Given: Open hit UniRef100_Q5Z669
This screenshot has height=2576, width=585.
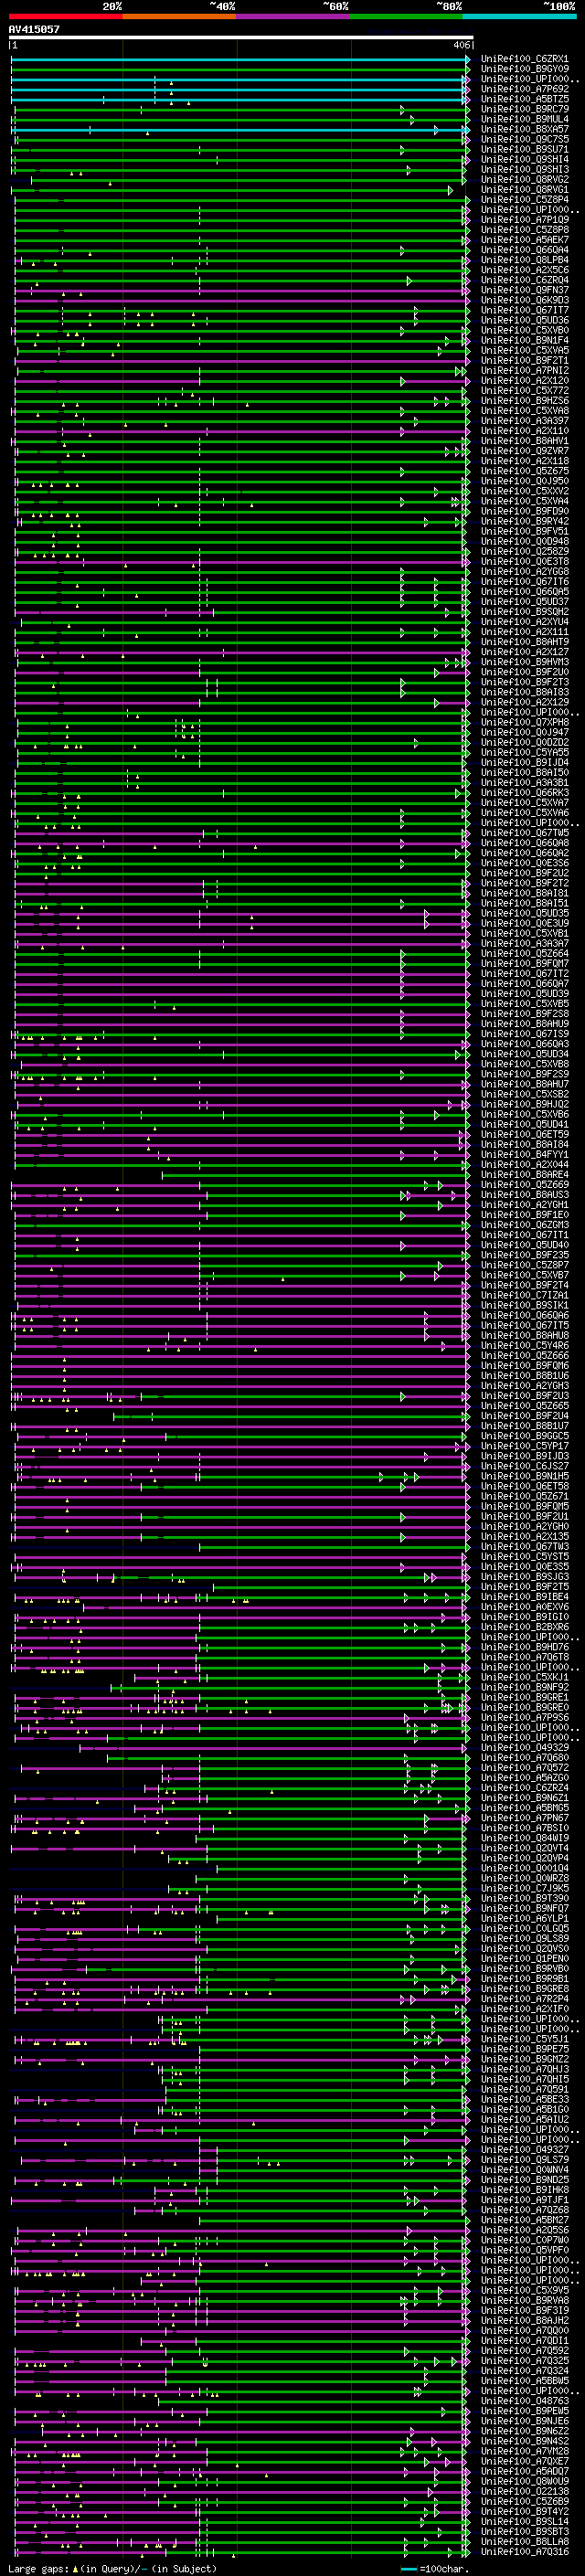Looking at the screenshot, I should tap(524, 1184).
